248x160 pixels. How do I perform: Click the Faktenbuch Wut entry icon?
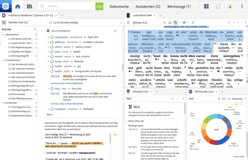point(130,107)
